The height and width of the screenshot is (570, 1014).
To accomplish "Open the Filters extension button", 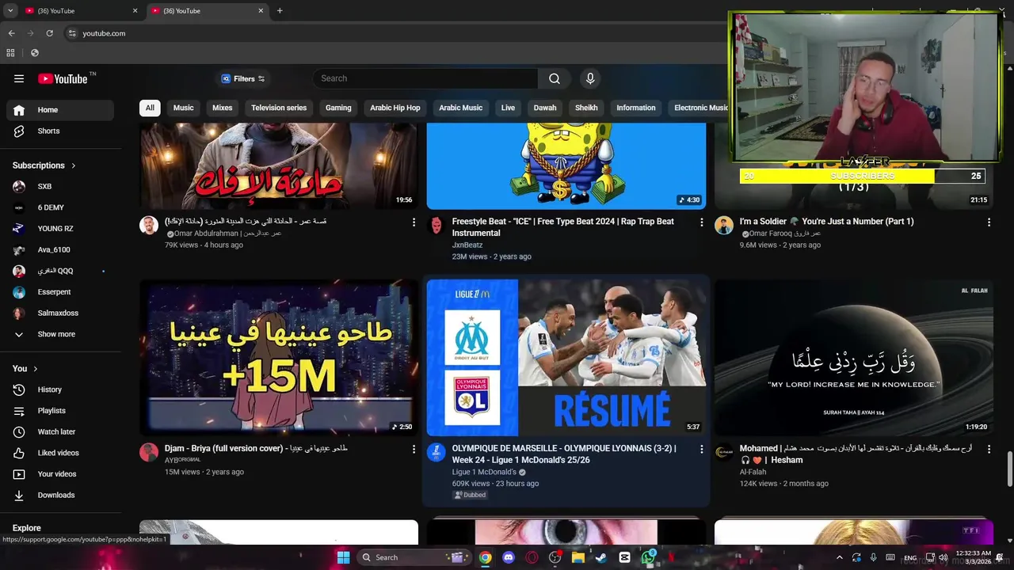I will [x=242, y=78].
